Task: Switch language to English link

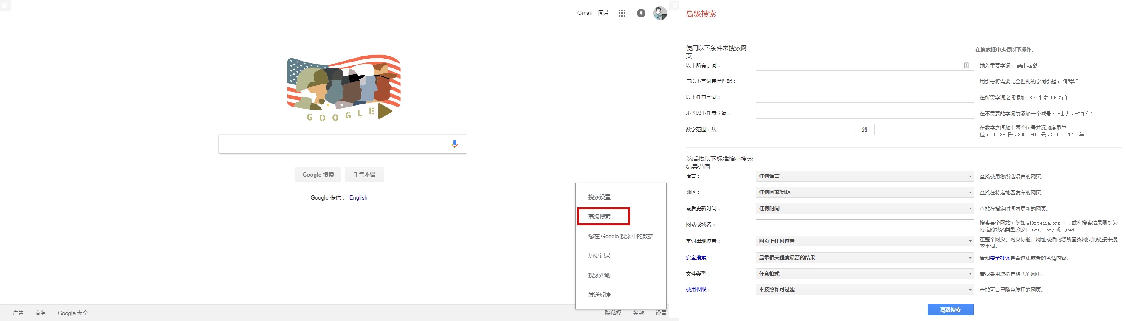Action: click(x=358, y=198)
